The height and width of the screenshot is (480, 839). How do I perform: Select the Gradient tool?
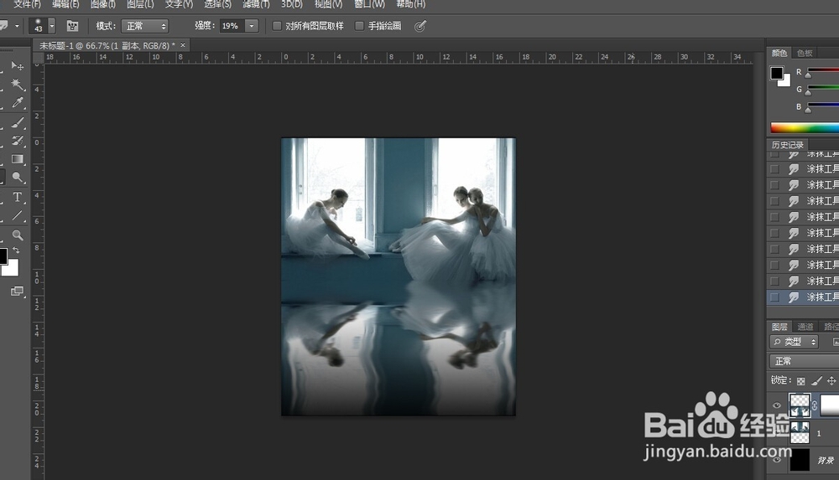(x=18, y=159)
